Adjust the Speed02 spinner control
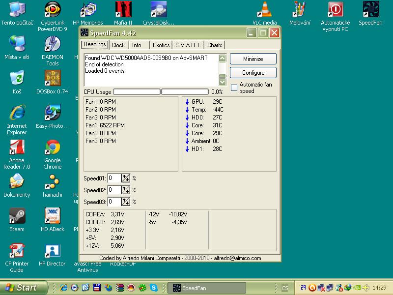This screenshot has width=393, height=295. (126, 190)
